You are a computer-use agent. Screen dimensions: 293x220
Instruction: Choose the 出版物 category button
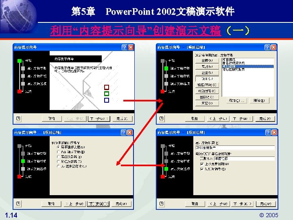pyautogui.click(x=207, y=97)
